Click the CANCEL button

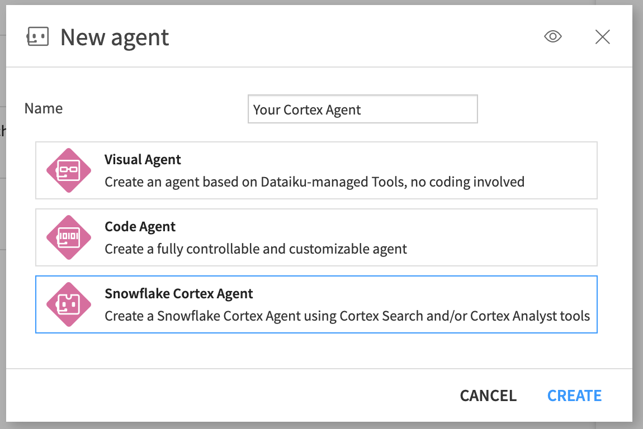pyautogui.click(x=488, y=396)
